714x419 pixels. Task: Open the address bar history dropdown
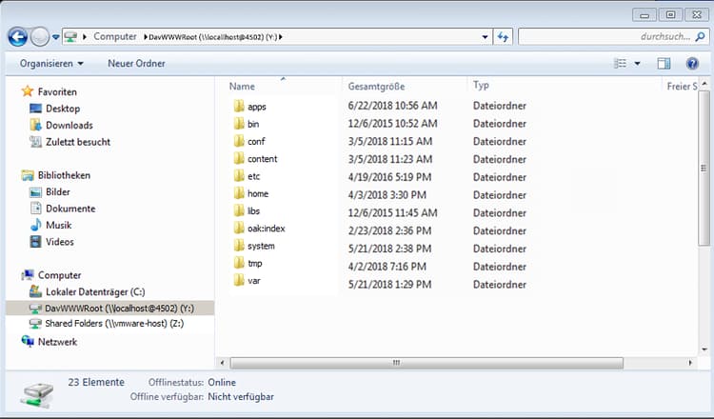click(x=485, y=37)
